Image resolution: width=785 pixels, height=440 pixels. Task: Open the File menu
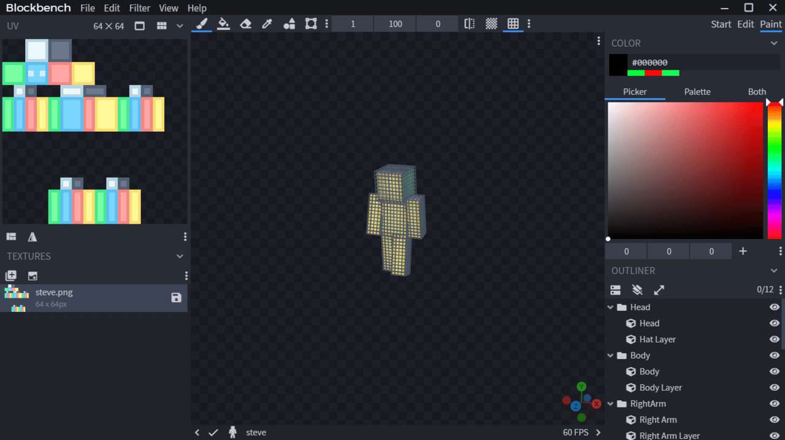pyautogui.click(x=88, y=8)
